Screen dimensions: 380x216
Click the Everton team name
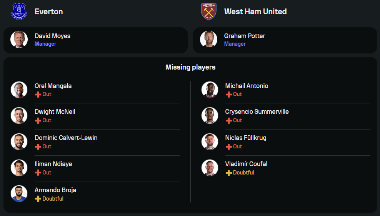48,12
